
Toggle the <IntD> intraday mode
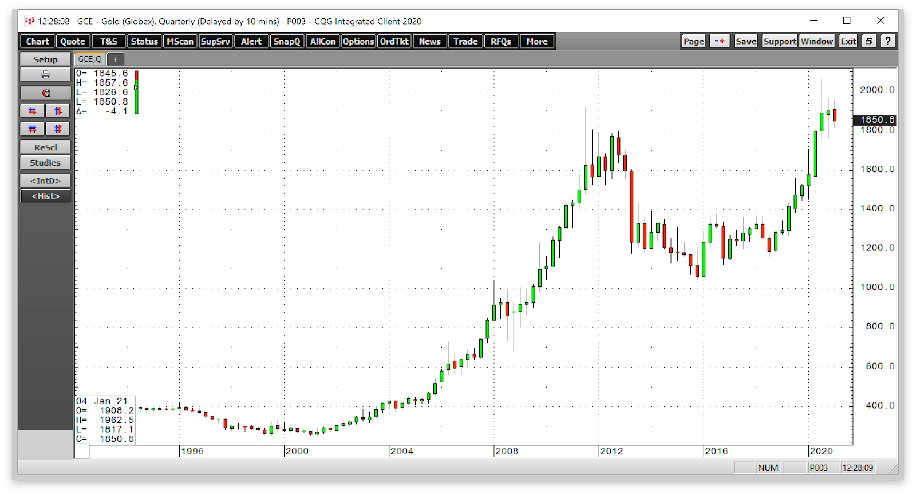point(45,181)
